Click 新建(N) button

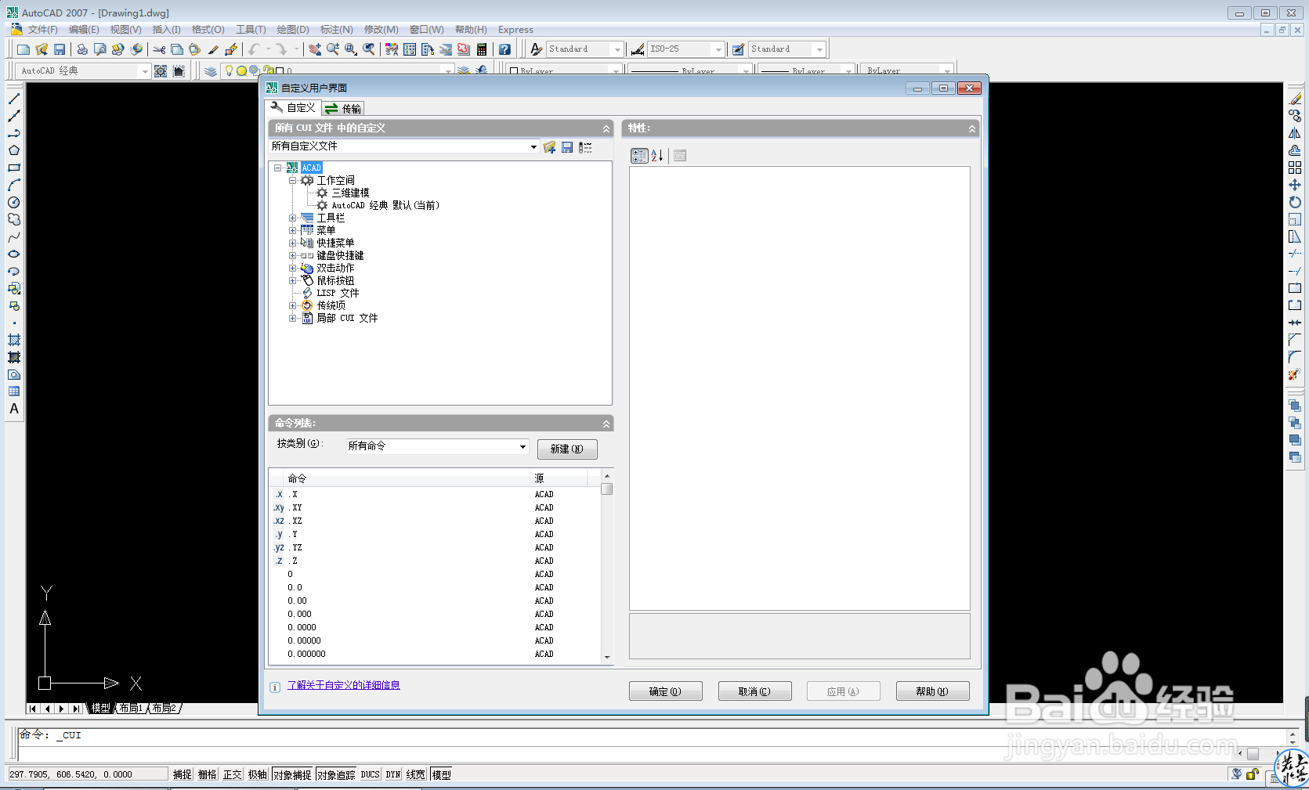567,449
